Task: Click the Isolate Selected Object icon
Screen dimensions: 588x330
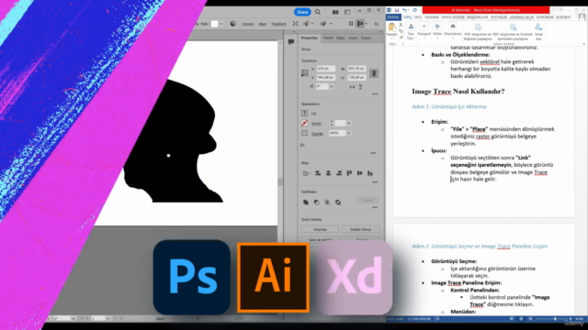Action: (x=296, y=24)
